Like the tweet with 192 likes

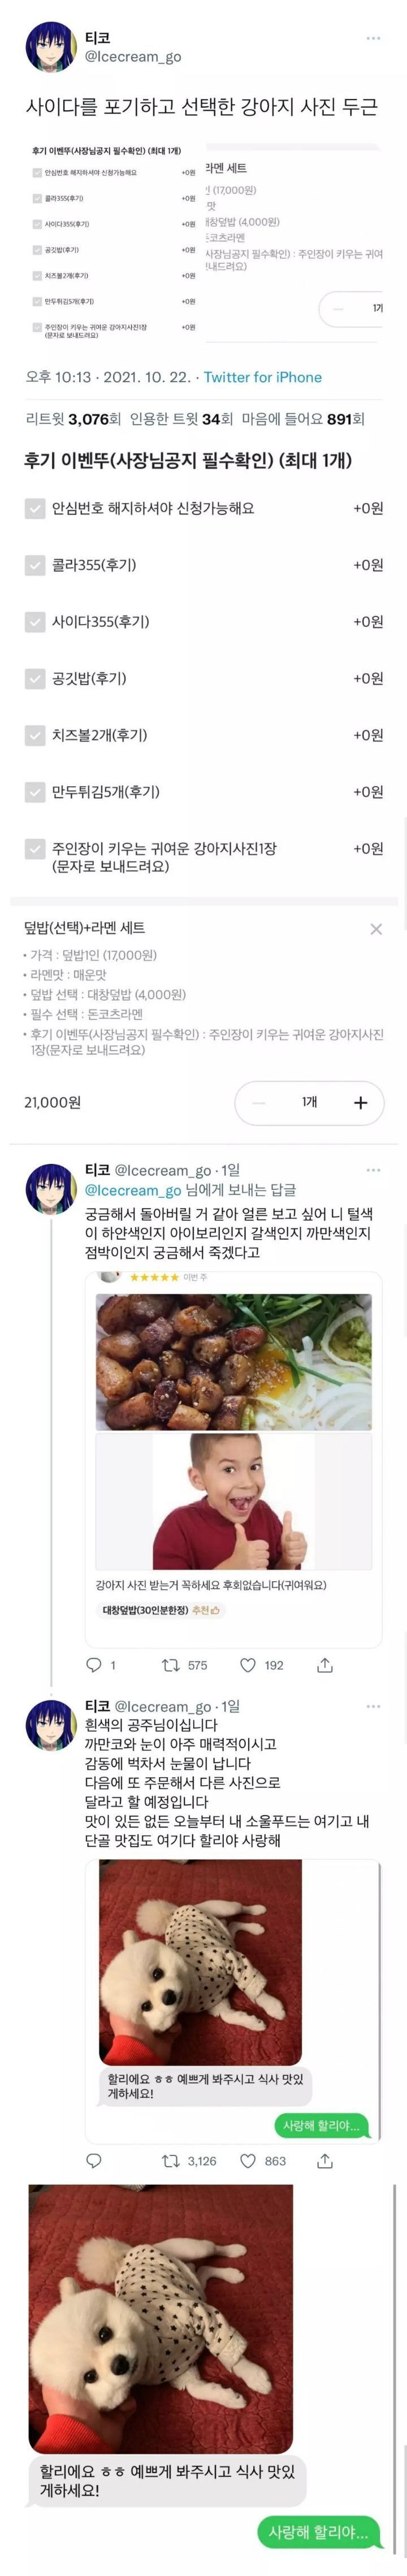(248, 1664)
